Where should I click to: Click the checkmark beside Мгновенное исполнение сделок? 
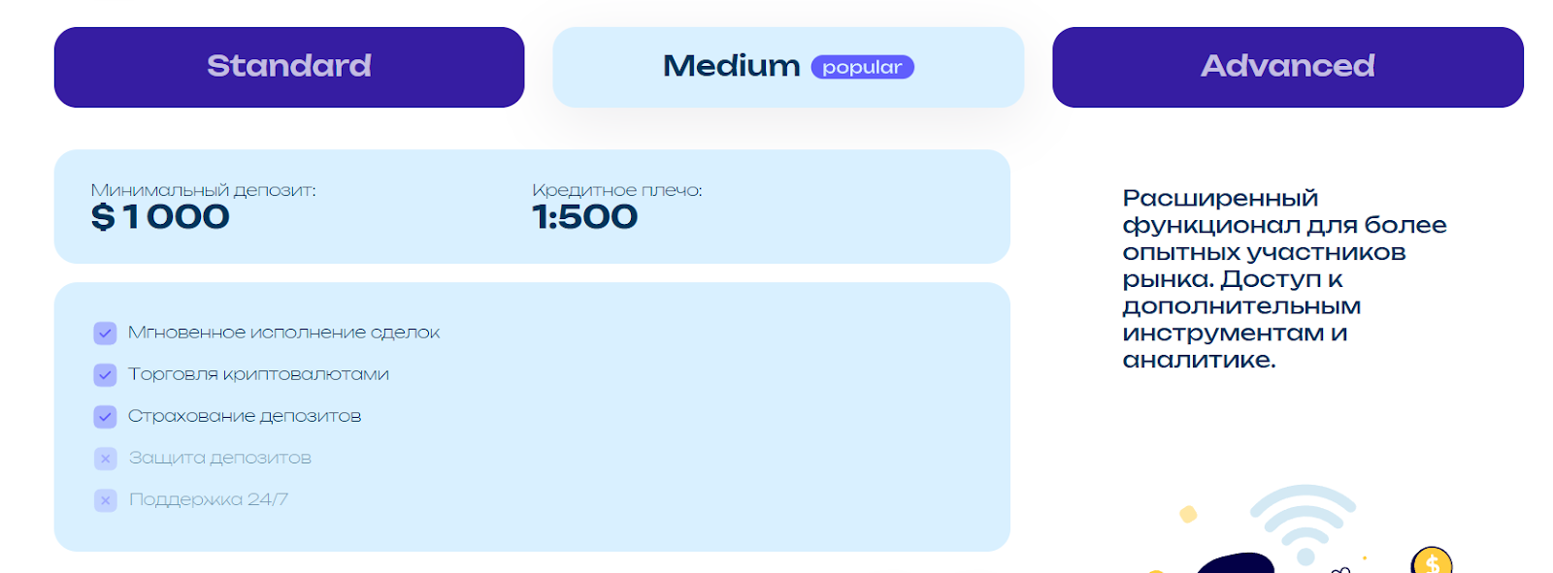tap(106, 334)
